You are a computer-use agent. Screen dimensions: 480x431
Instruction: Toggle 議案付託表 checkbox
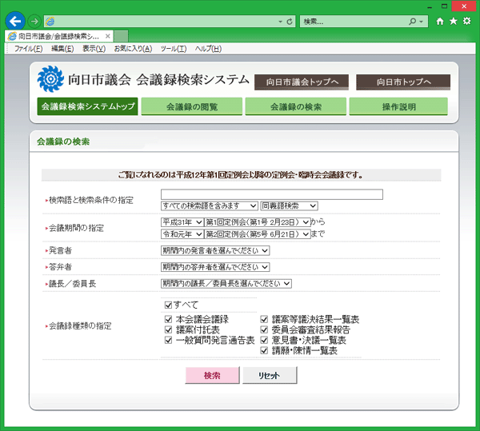168,329
